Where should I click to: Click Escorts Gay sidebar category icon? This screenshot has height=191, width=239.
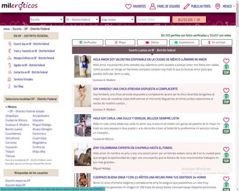point(10,44)
